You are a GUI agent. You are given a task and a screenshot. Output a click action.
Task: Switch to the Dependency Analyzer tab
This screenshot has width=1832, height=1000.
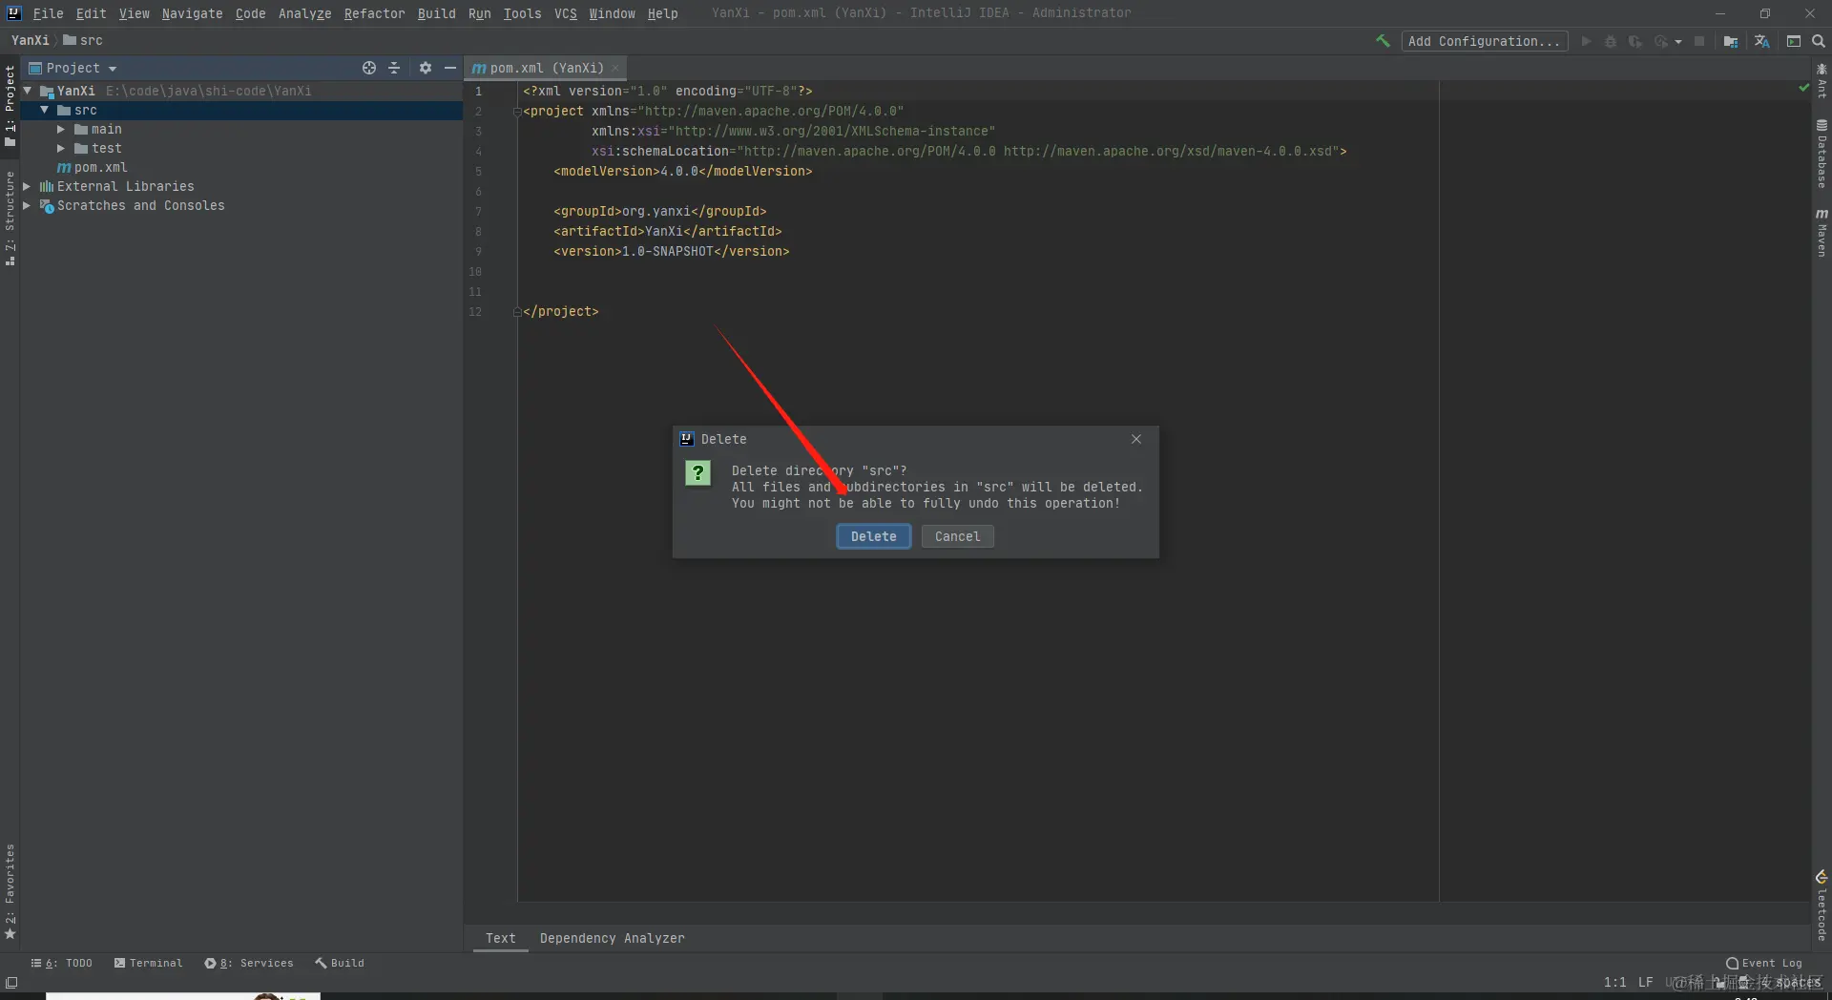pos(613,938)
